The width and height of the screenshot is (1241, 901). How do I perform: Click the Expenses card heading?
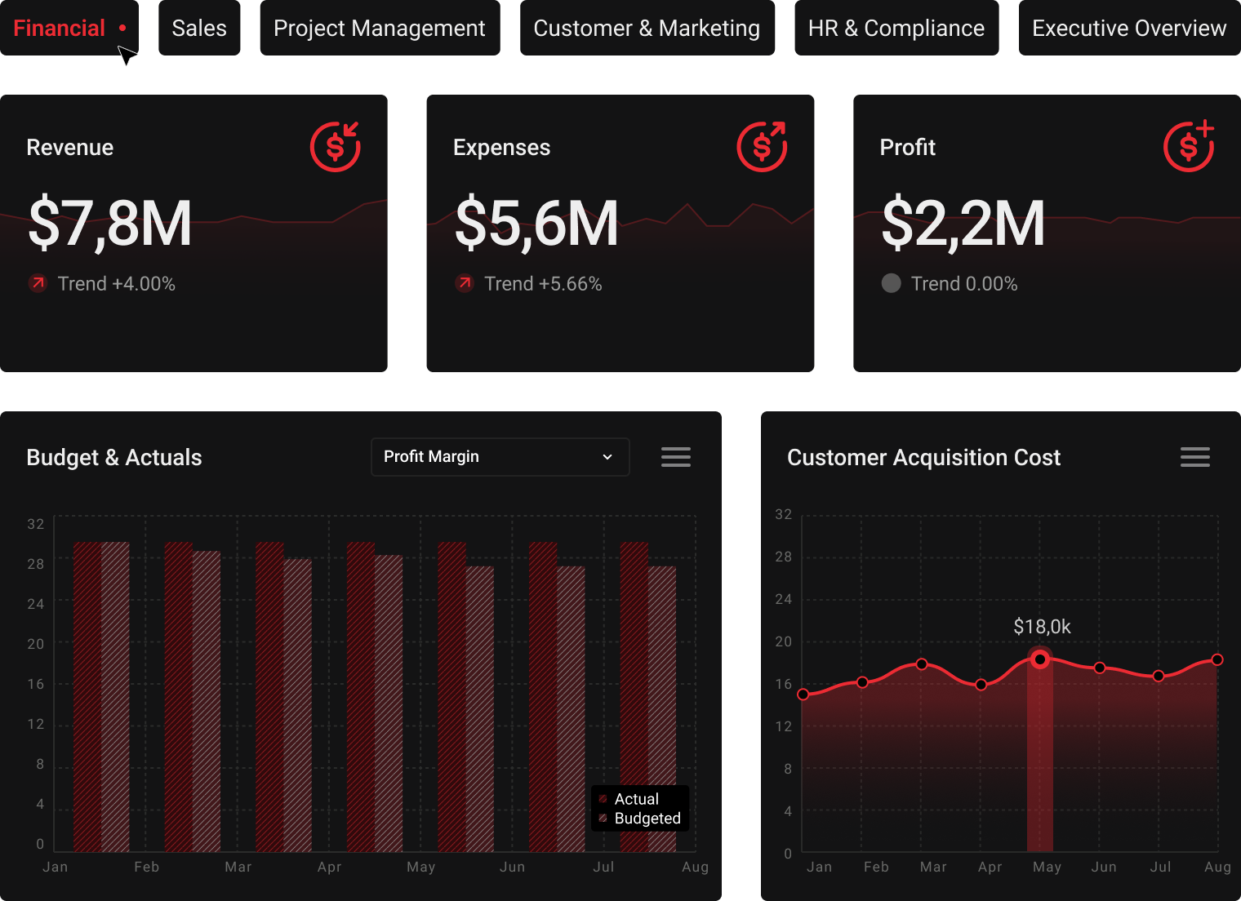pos(502,148)
